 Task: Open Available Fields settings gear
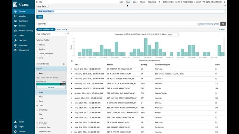click(64, 64)
